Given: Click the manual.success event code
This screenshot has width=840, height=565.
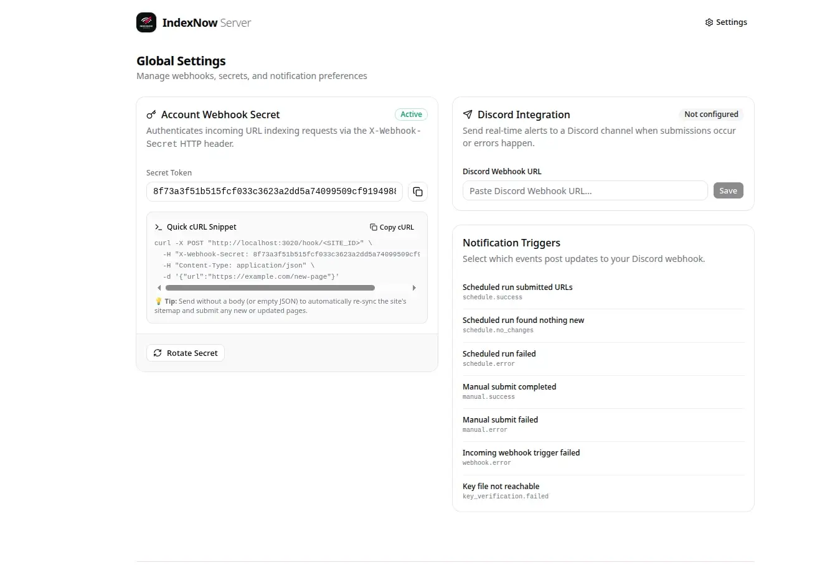Looking at the screenshot, I should pyautogui.click(x=489, y=397).
